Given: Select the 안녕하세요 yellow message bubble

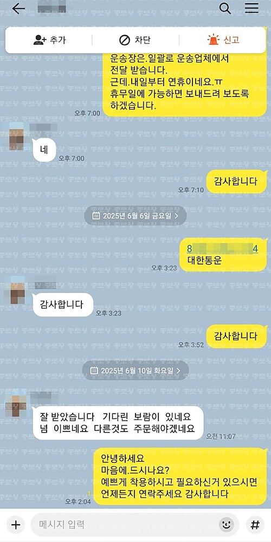Looking at the screenshot, I should (180, 476).
